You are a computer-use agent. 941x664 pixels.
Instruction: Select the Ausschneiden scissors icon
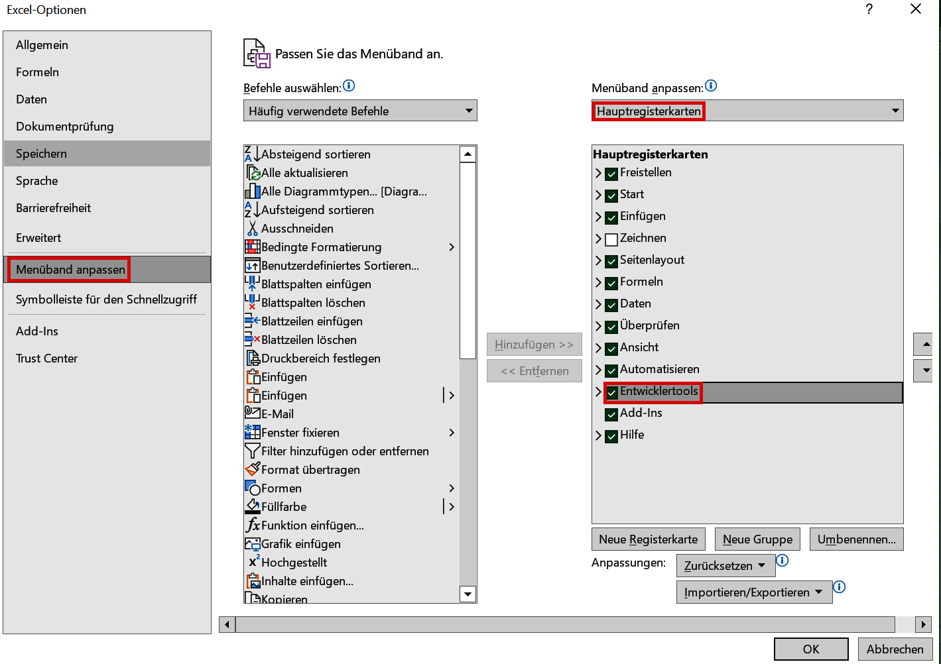point(253,228)
